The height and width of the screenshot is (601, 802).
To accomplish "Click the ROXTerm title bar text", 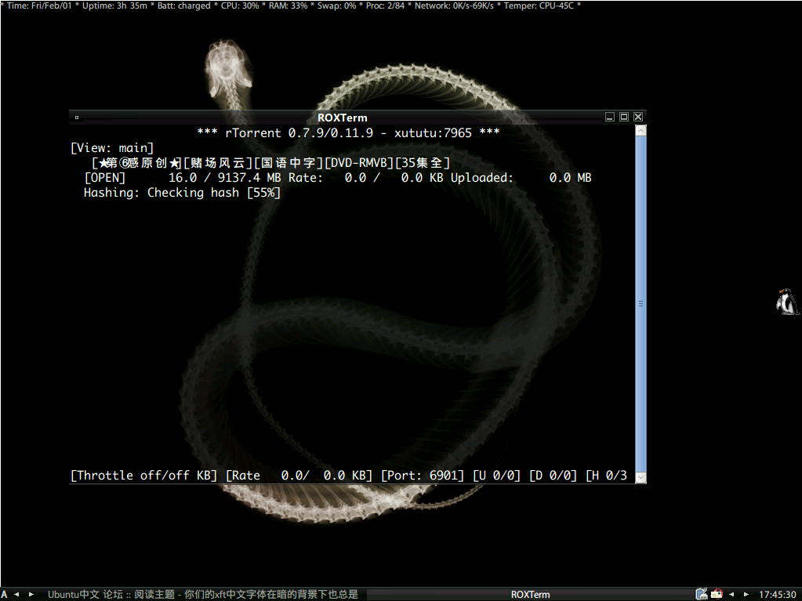I will (342, 118).
